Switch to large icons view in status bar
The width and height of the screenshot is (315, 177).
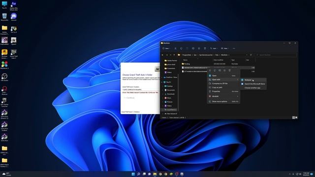click(x=296, y=118)
